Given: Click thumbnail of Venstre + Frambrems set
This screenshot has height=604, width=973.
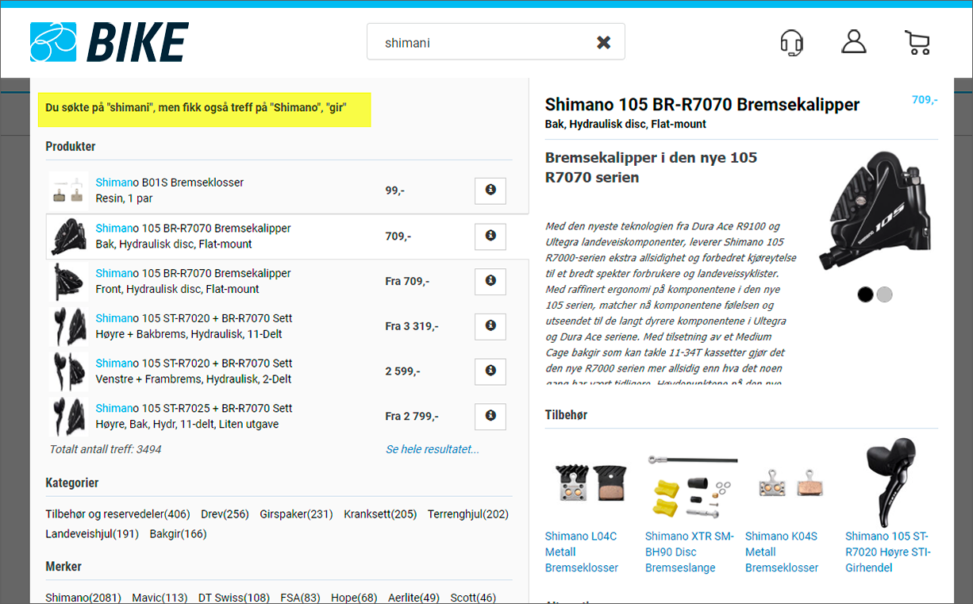Looking at the screenshot, I should [x=68, y=371].
